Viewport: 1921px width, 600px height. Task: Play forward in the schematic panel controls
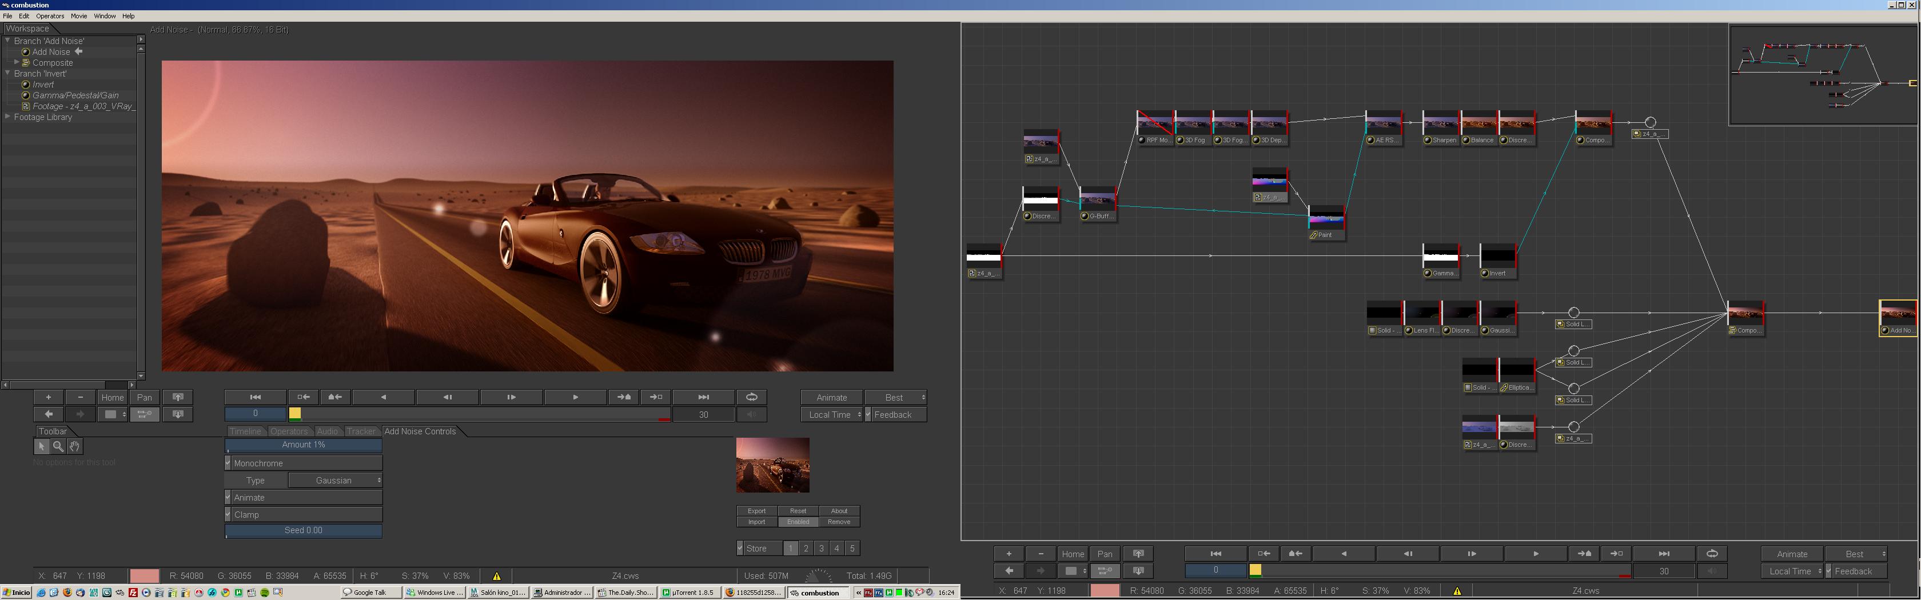pos(1536,554)
